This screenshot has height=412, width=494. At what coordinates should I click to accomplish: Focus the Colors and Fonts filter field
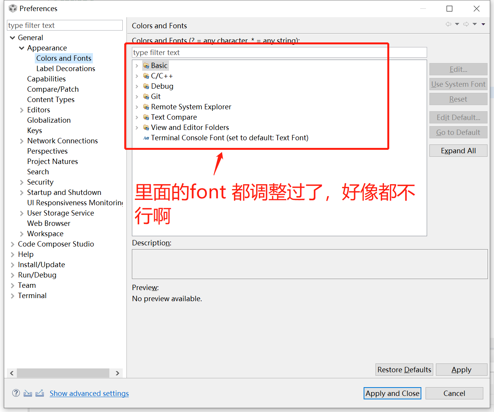pos(279,52)
